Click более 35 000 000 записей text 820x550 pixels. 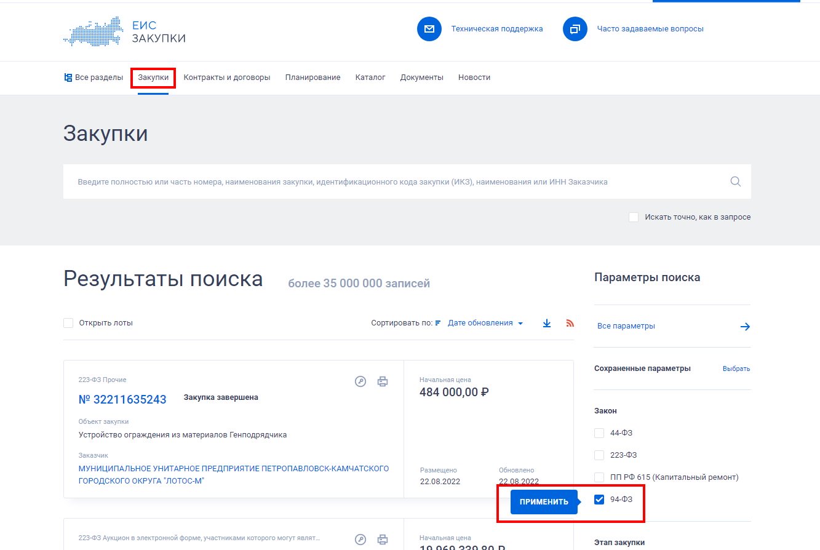click(359, 284)
